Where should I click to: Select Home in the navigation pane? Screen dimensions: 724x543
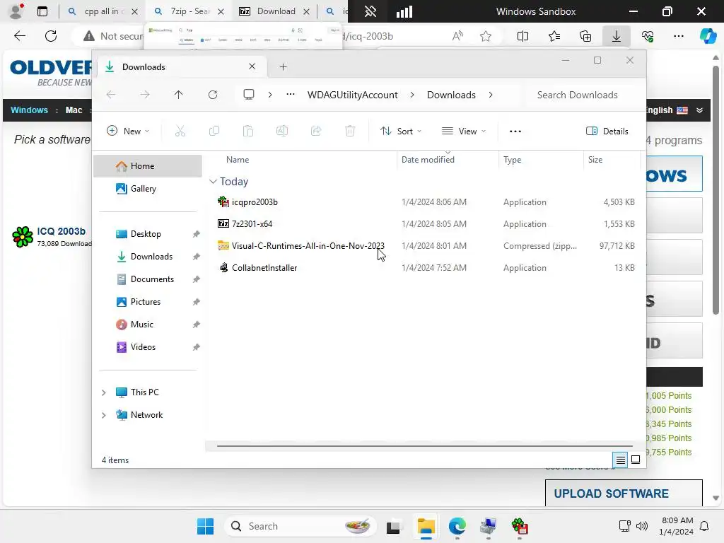click(148, 165)
